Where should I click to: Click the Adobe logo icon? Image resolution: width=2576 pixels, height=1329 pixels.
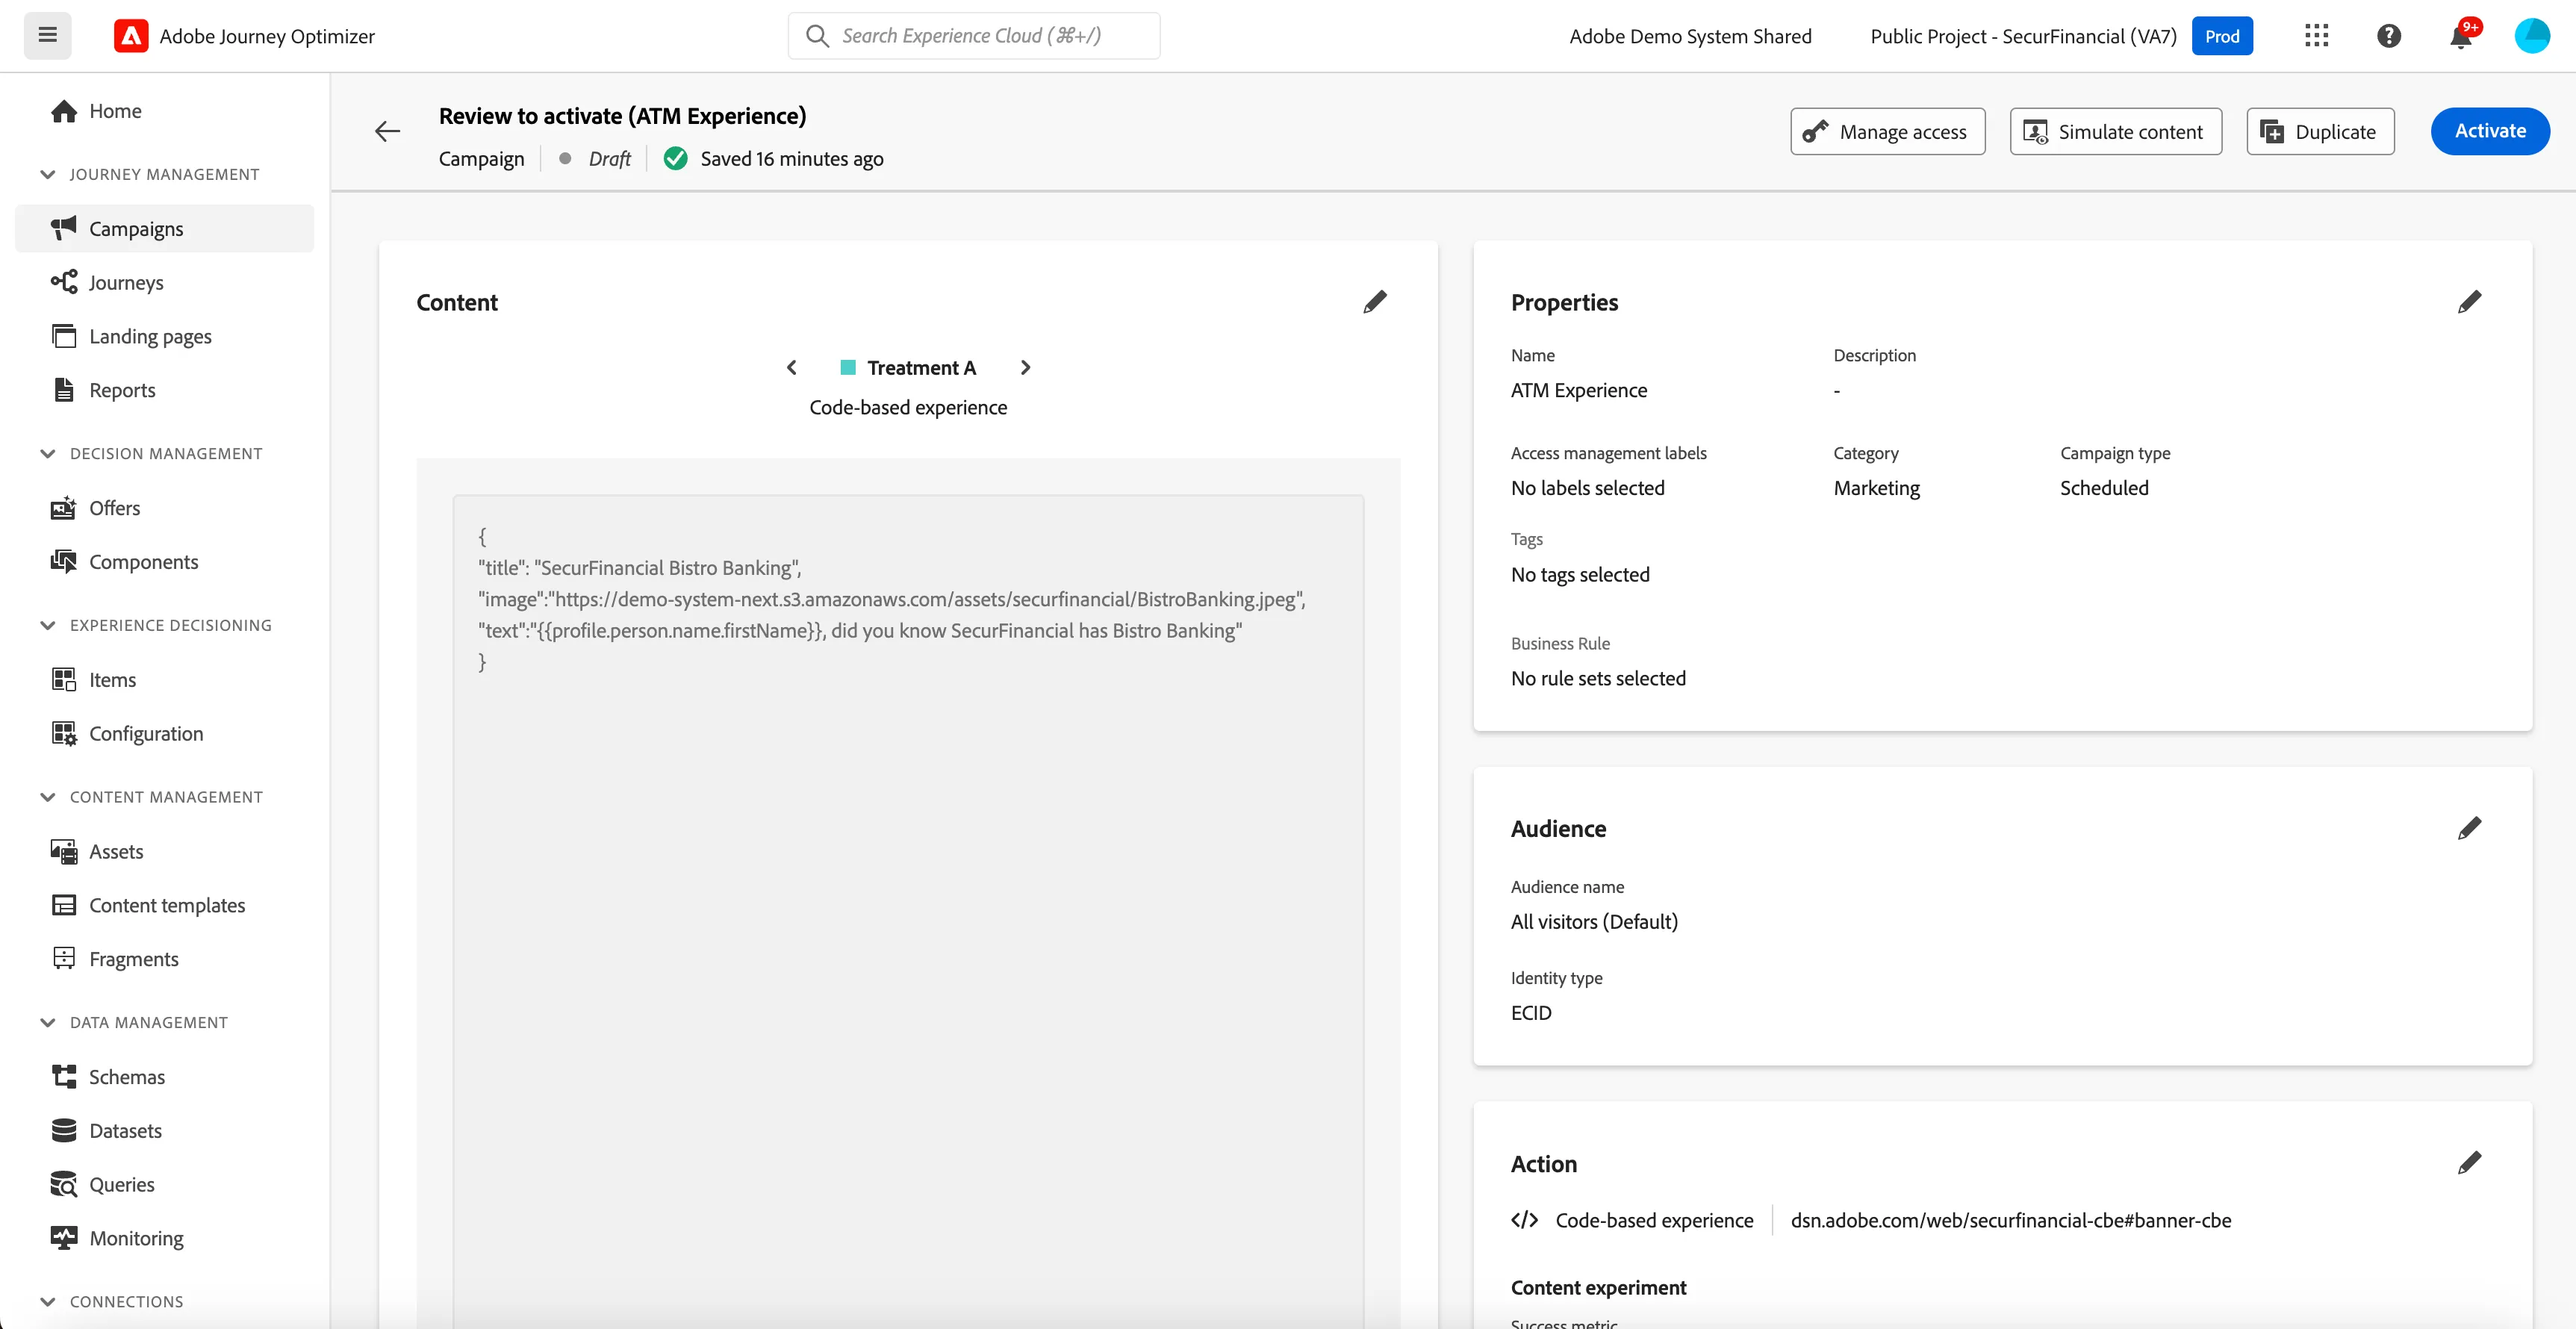coord(131,36)
